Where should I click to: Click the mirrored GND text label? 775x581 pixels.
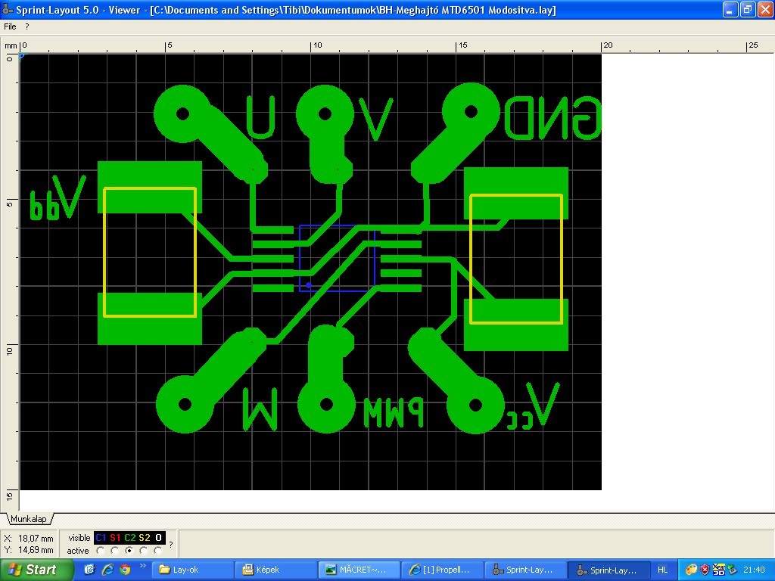552,117
